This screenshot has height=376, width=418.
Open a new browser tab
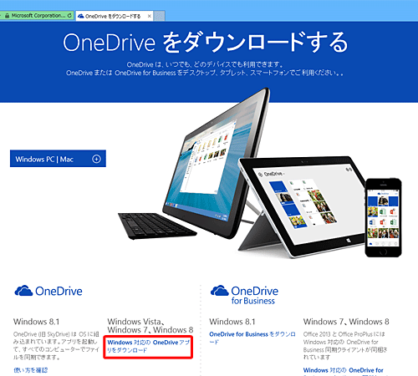click(160, 16)
